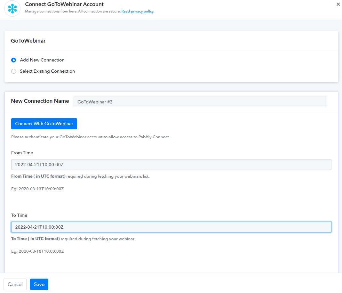Save the GoToWebinar connection

pos(39,284)
